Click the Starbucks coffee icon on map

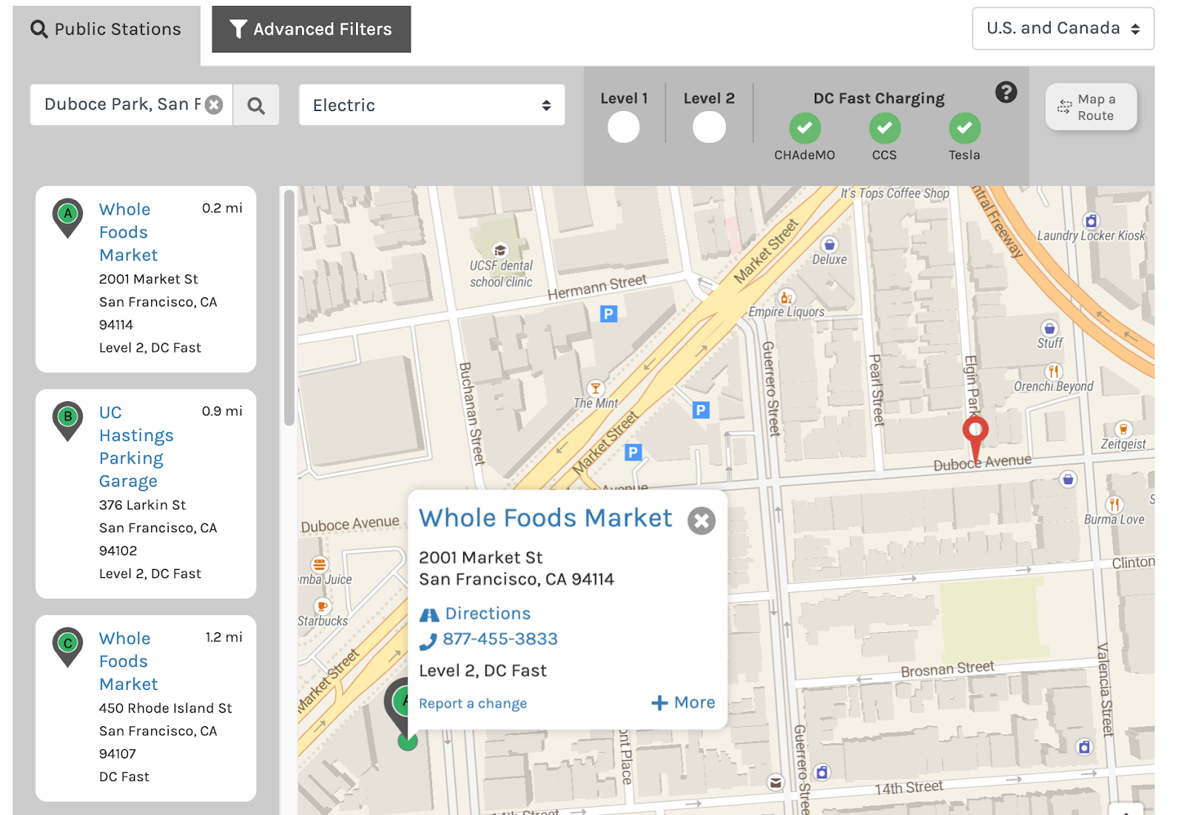323,606
